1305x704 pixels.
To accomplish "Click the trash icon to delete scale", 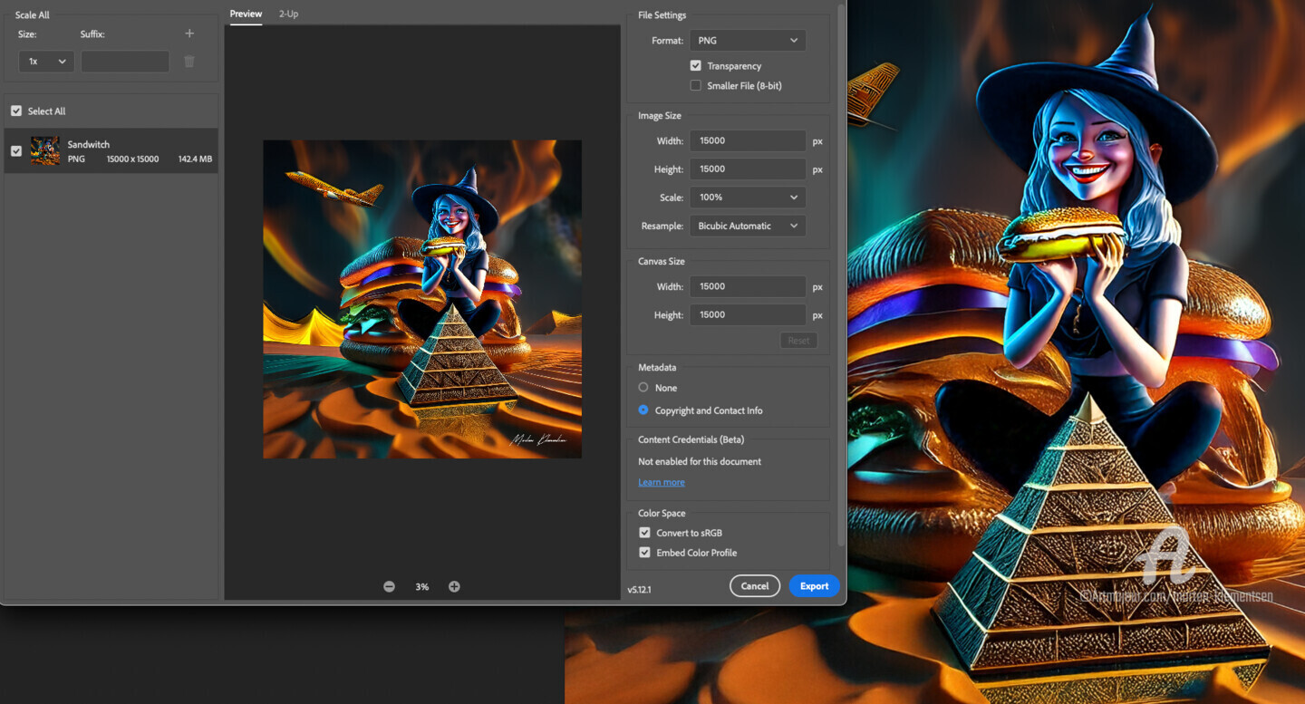I will [189, 62].
